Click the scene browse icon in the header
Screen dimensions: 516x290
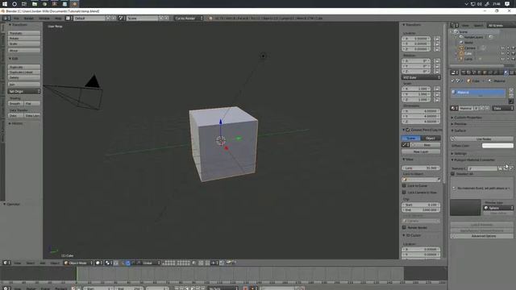point(122,19)
